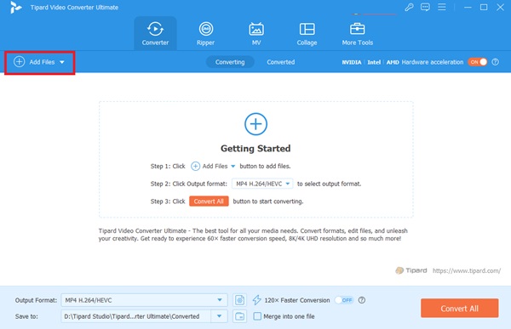Click the register key icon
The image size is (511, 329).
409,7
